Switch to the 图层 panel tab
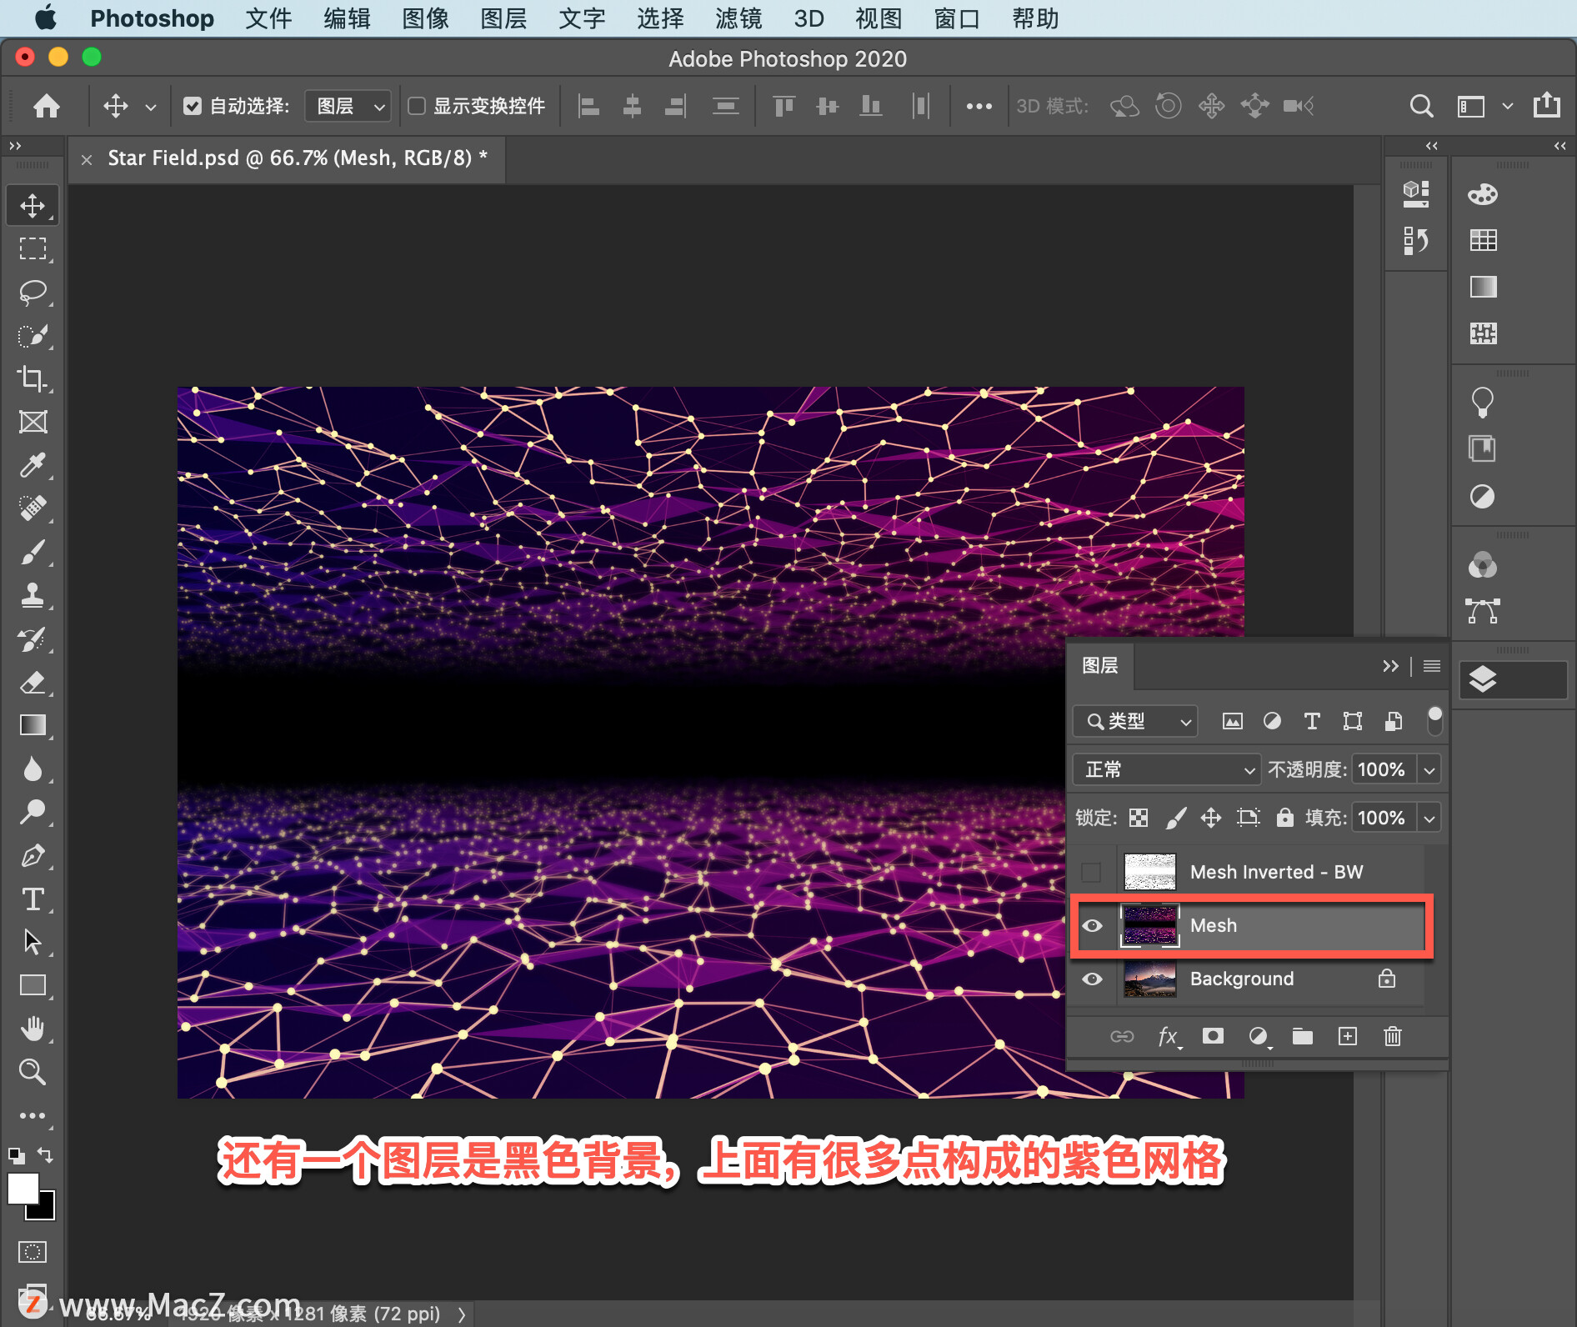 tap(1099, 665)
